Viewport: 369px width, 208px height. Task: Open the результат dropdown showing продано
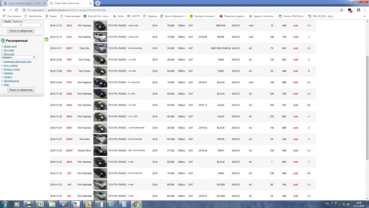[18, 57]
